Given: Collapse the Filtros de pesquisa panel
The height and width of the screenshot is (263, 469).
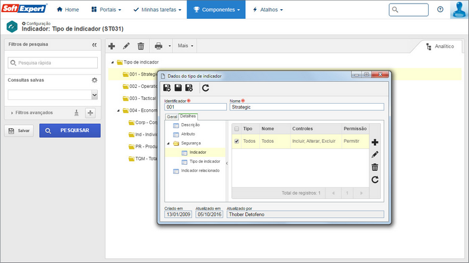Looking at the screenshot, I should (x=95, y=45).
